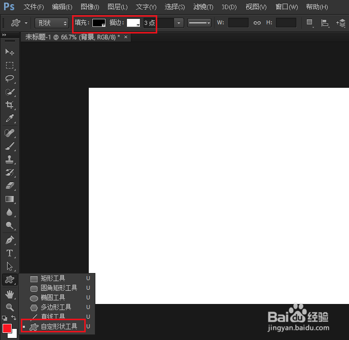
Task: Open the 滤镜(T) menu
Action: [203, 7]
